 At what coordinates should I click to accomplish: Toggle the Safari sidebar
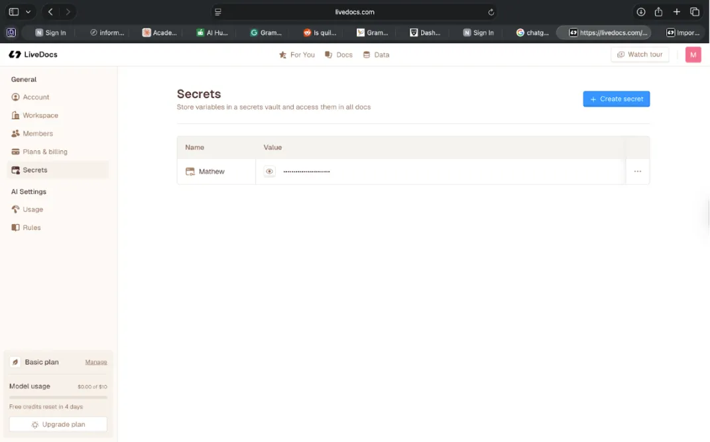tap(13, 11)
